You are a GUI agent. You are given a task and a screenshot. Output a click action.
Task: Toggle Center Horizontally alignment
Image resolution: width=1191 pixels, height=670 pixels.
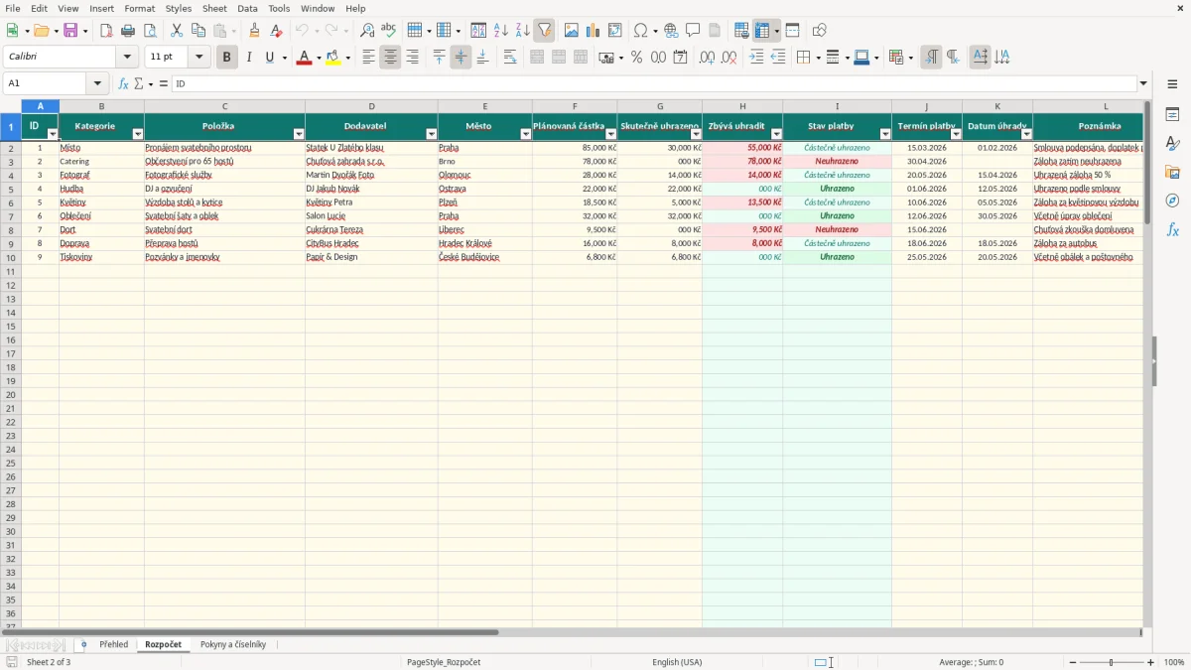pos(390,58)
